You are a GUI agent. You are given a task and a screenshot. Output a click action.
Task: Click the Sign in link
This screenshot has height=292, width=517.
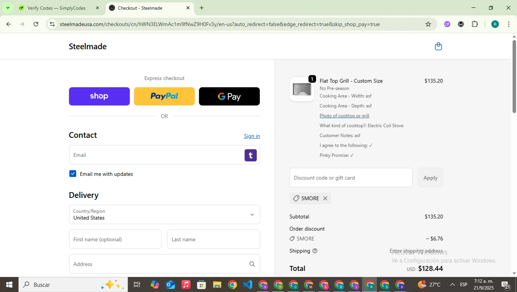252,136
